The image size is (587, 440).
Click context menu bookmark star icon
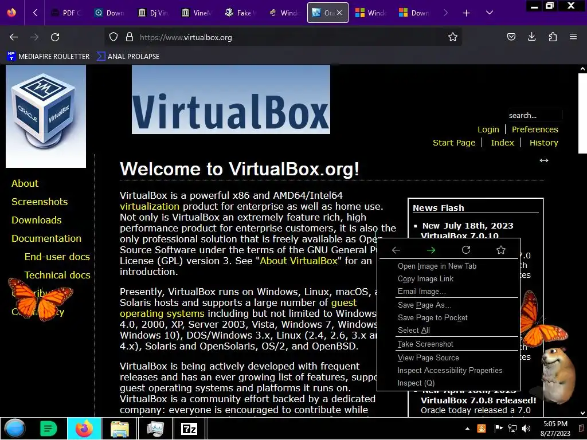(x=501, y=250)
